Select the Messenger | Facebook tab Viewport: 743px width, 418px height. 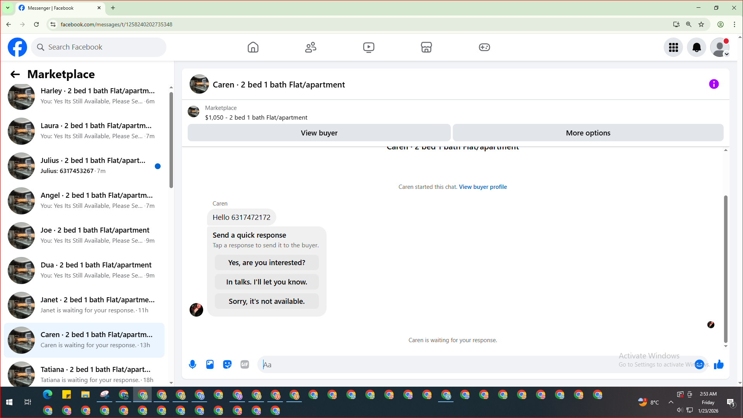[60, 8]
